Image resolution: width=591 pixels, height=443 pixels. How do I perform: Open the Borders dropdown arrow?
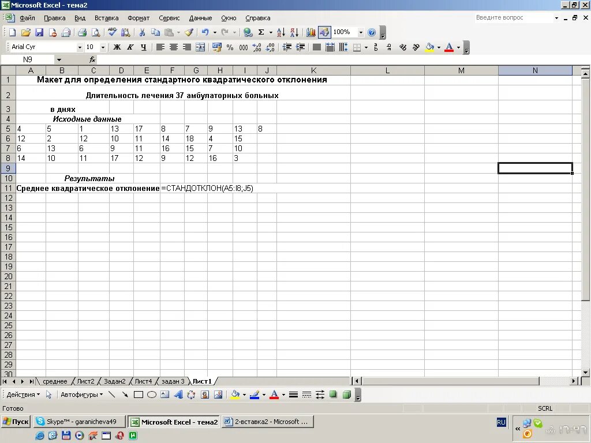[366, 47]
